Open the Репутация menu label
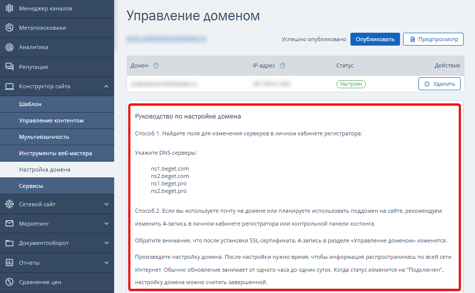The height and width of the screenshot is (293, 475). 33,67
